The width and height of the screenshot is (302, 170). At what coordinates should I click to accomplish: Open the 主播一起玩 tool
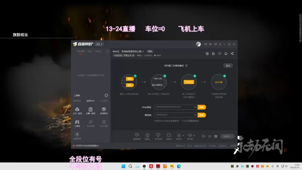click(x=91, y=111)
